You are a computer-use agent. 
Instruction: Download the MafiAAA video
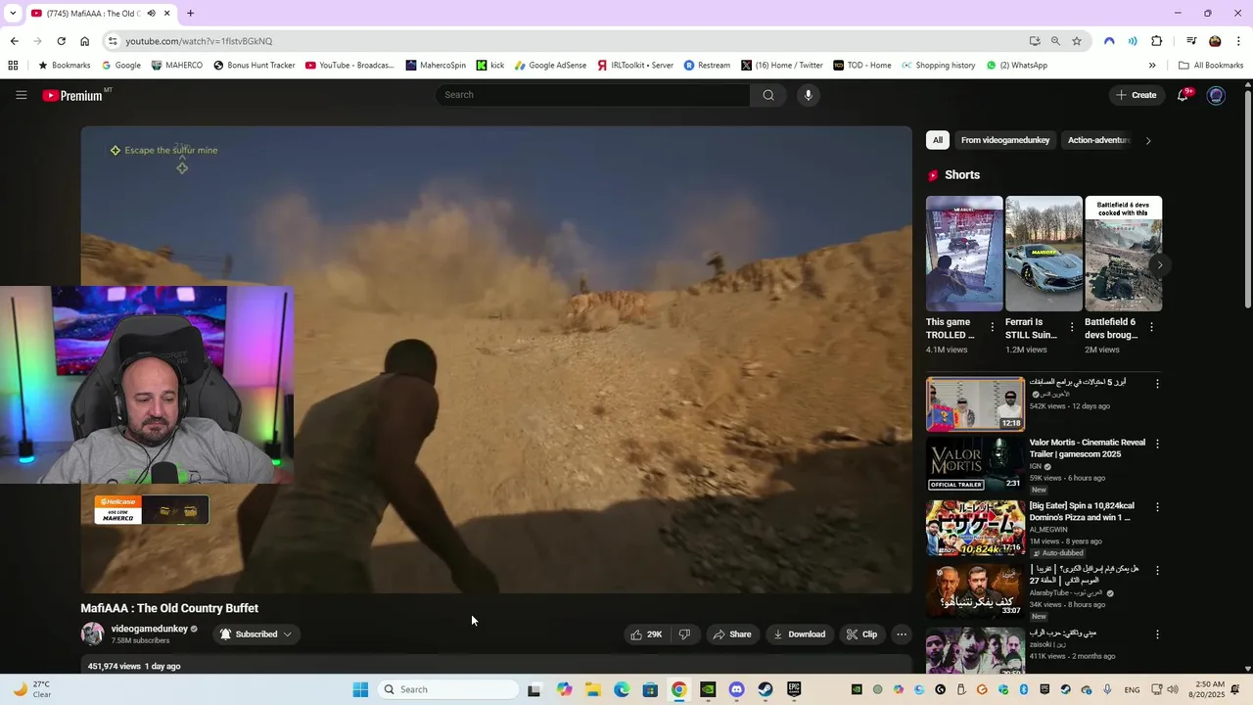click(800, 634)
